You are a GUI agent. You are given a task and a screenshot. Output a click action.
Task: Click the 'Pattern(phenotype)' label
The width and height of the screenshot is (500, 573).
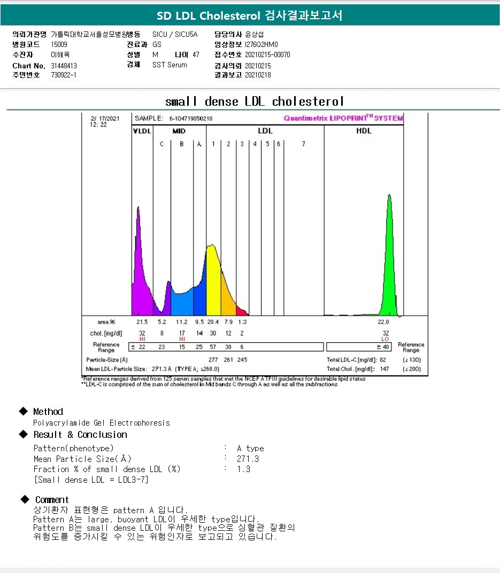pos(74,449)
